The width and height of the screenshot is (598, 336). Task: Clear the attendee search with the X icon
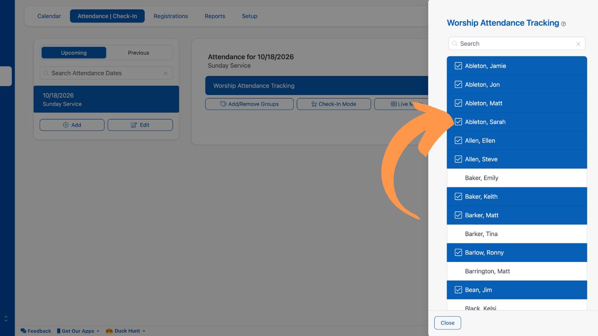pyautogui.click(x=578, y=44)
